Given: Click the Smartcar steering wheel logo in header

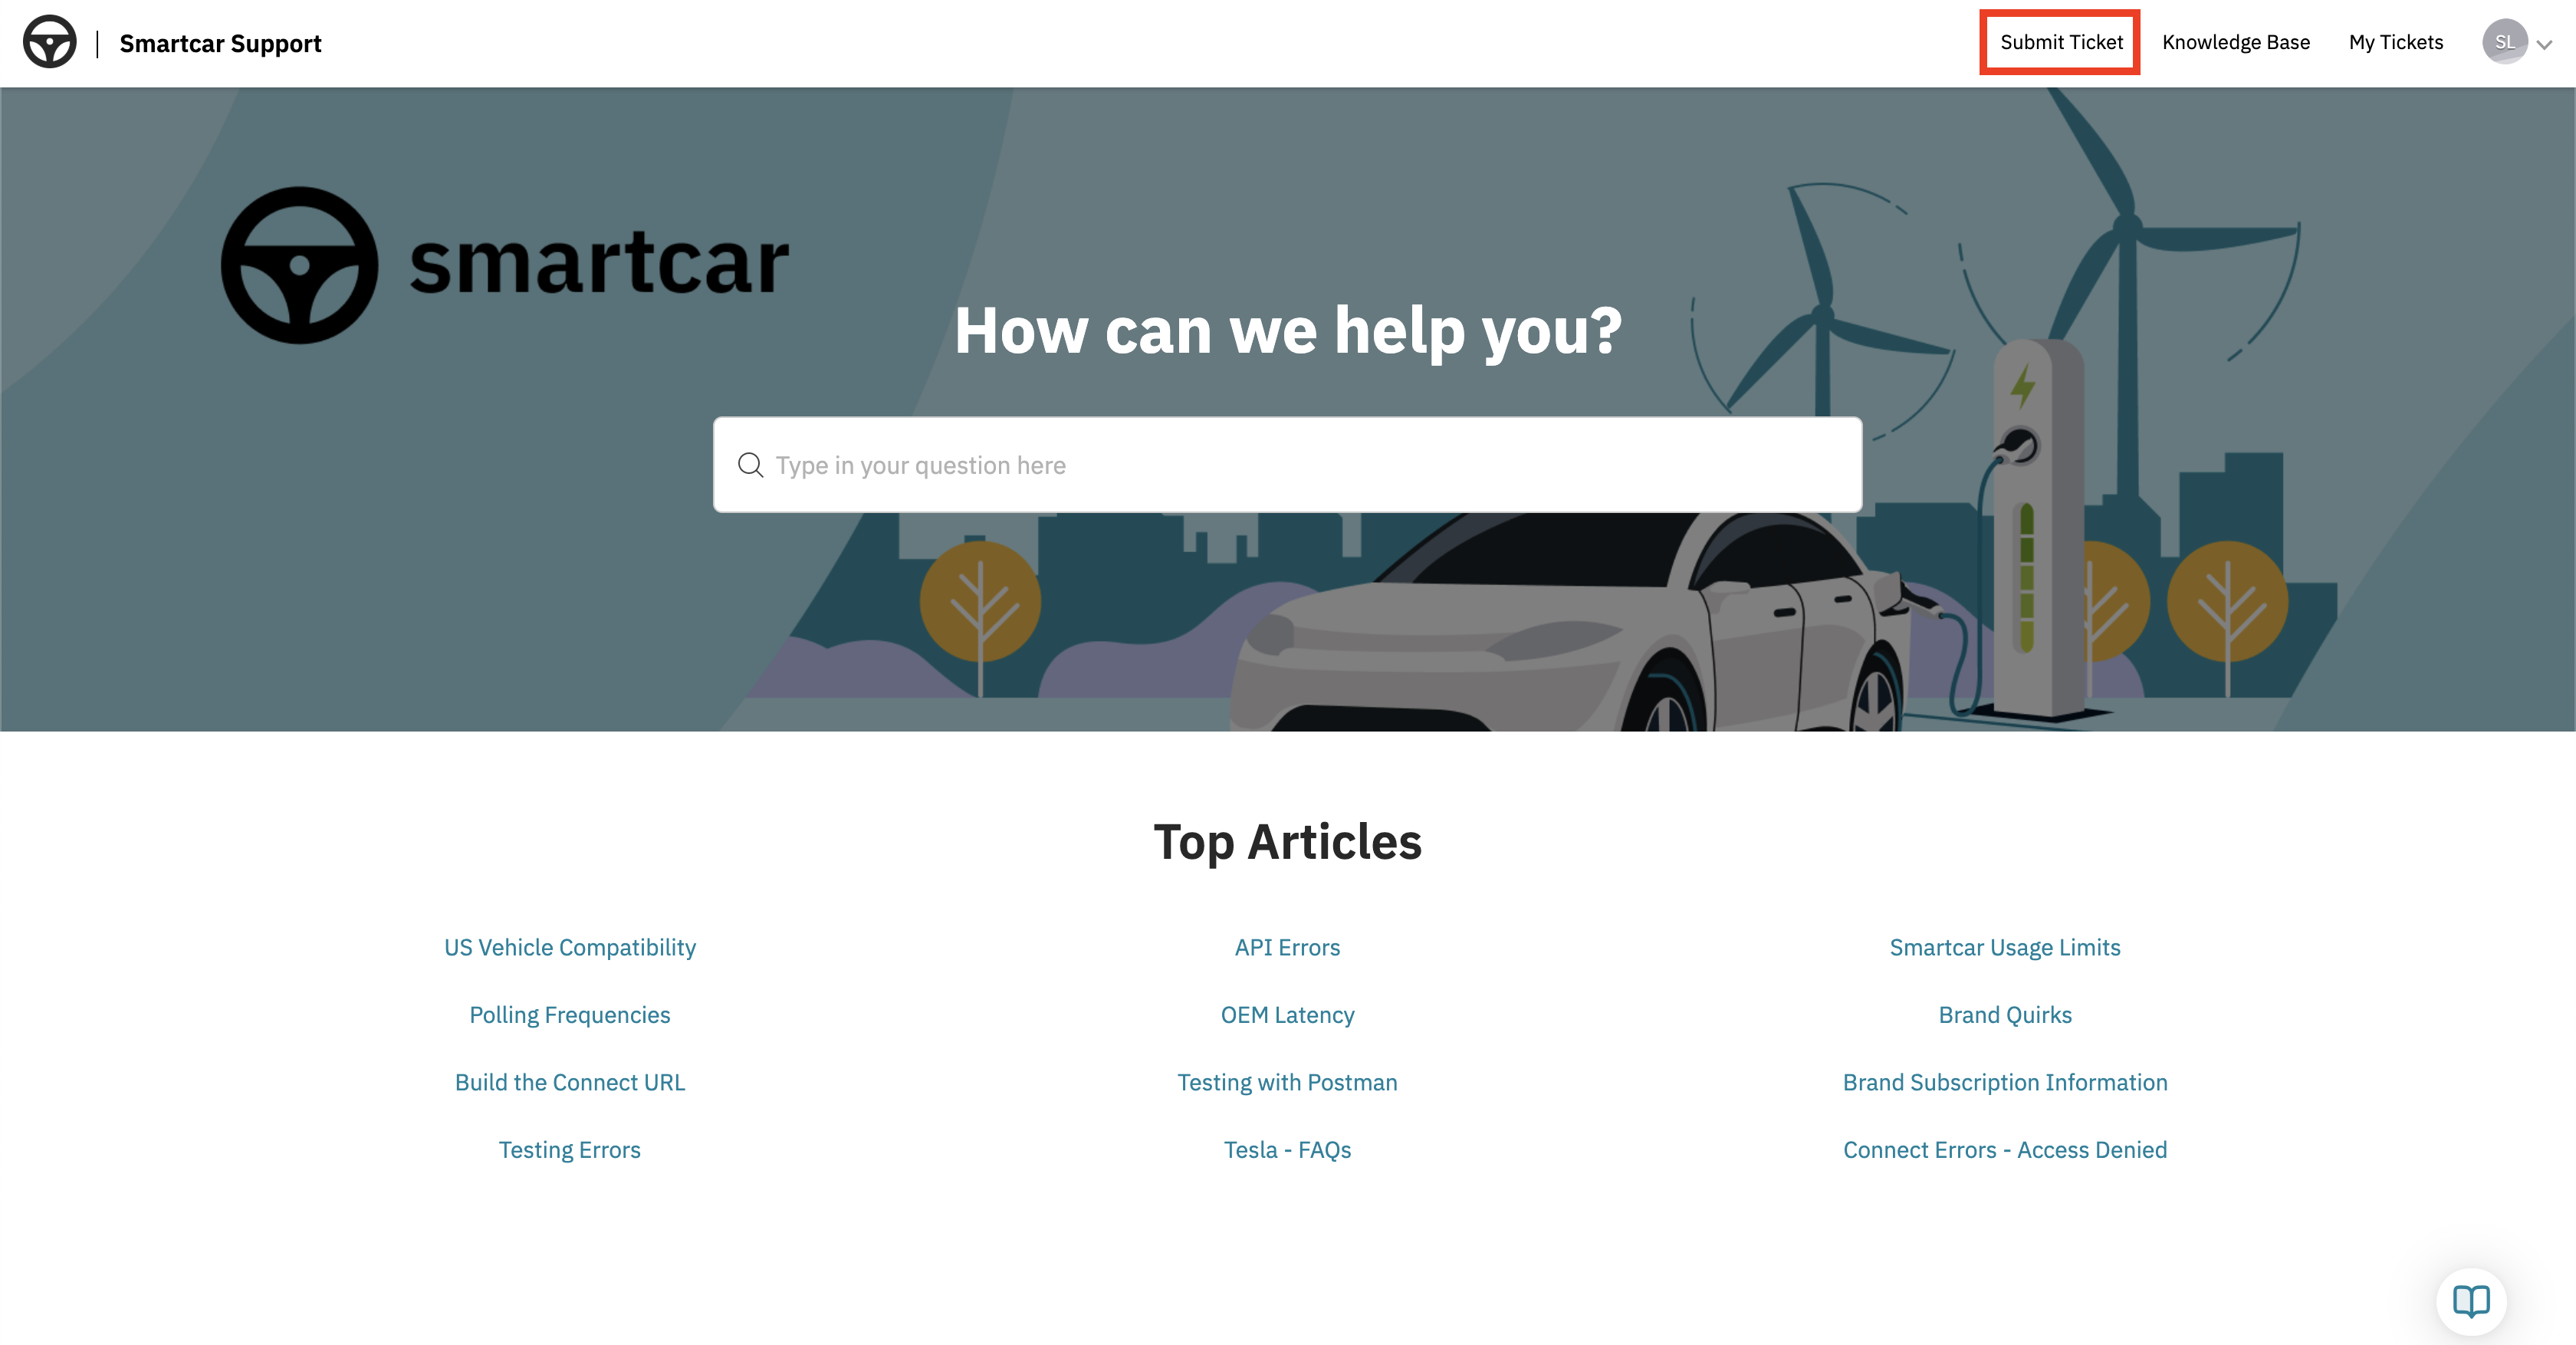Looking at the screenshot, I should click(49, 42).
